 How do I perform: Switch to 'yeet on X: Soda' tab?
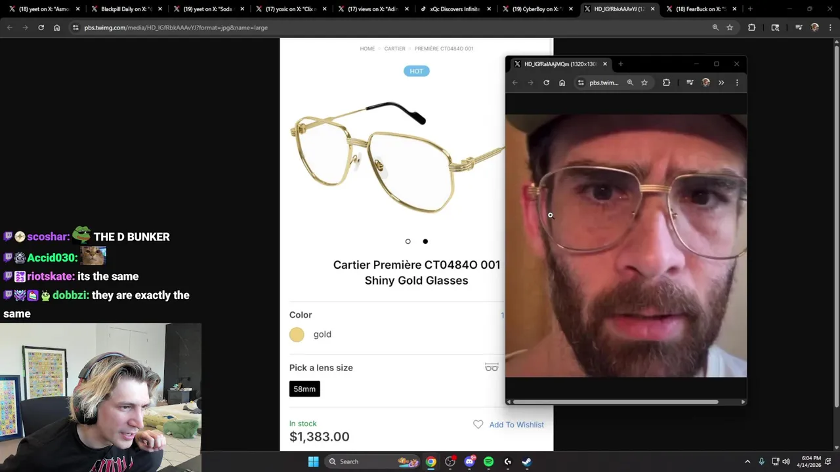click(x=209, y=9)
